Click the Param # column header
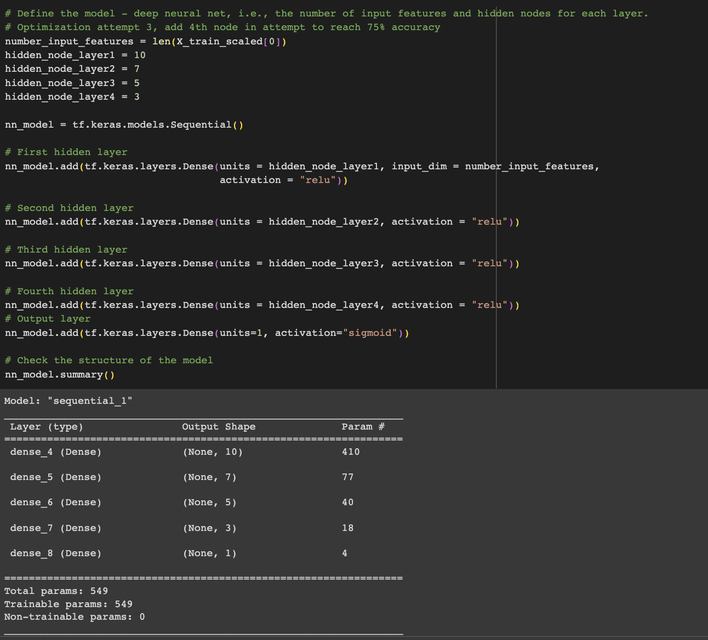 (363, 426)
